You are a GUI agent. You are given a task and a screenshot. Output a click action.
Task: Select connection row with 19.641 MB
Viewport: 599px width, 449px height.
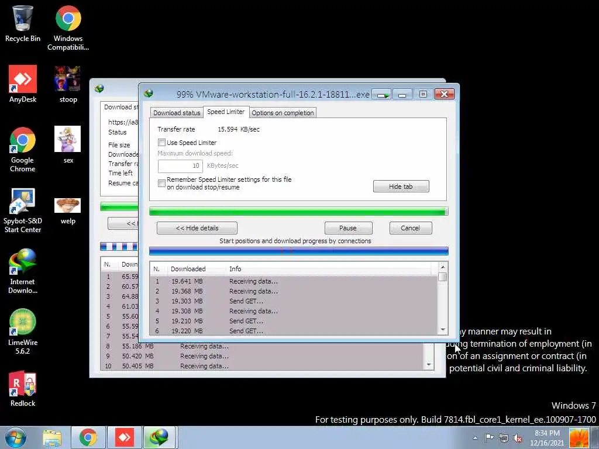(294, 281)
